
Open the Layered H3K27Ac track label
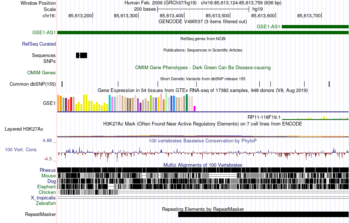tap(24, 129)
